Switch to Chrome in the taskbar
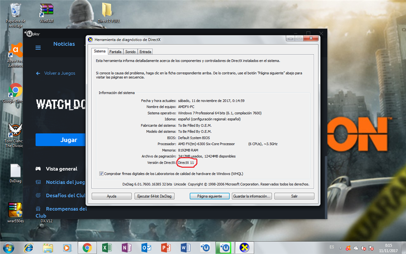The image size is (406, 254). (x=87, y=248)
